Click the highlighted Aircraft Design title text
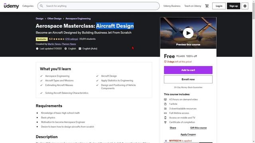Viewport: 255px width, 143px height. (115, 26)
